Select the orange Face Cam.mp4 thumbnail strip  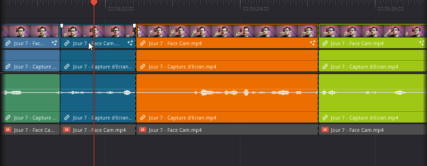(227, 31)
